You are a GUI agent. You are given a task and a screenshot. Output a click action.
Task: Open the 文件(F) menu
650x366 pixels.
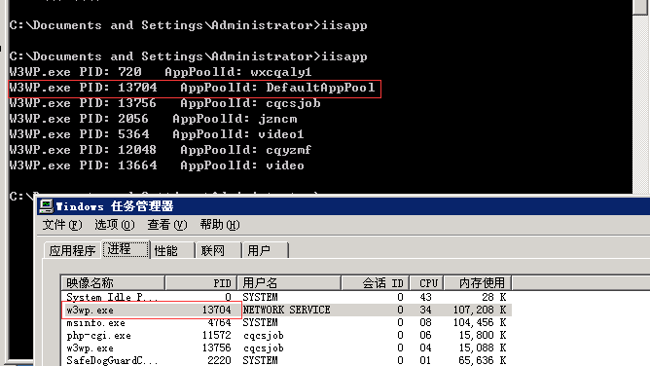pos(62,225)
